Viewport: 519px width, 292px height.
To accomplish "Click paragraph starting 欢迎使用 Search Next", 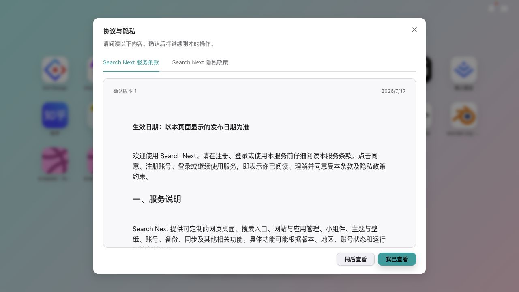I will [259, 166].
